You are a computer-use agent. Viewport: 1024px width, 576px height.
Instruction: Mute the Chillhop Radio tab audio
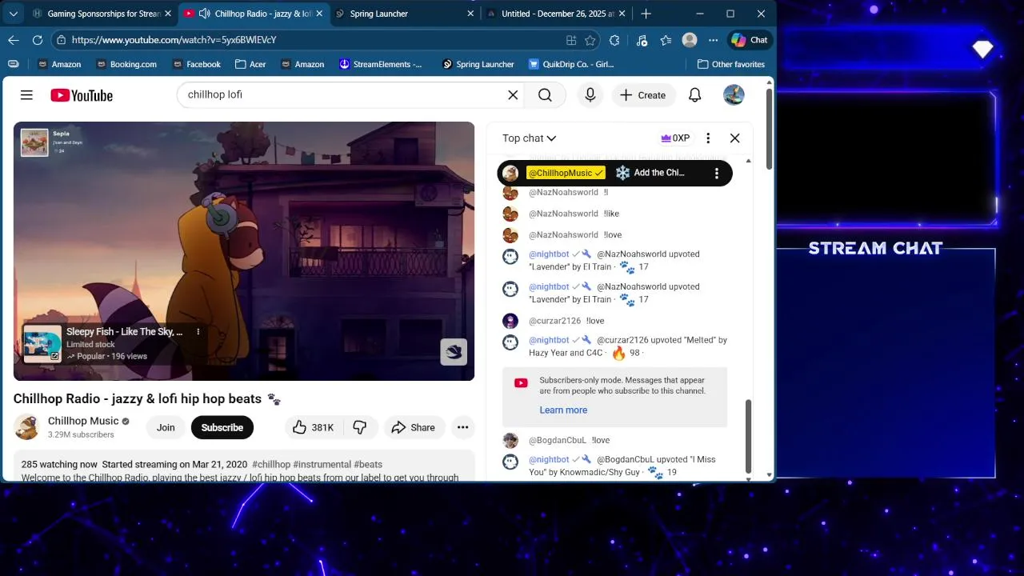coord(204,14)
